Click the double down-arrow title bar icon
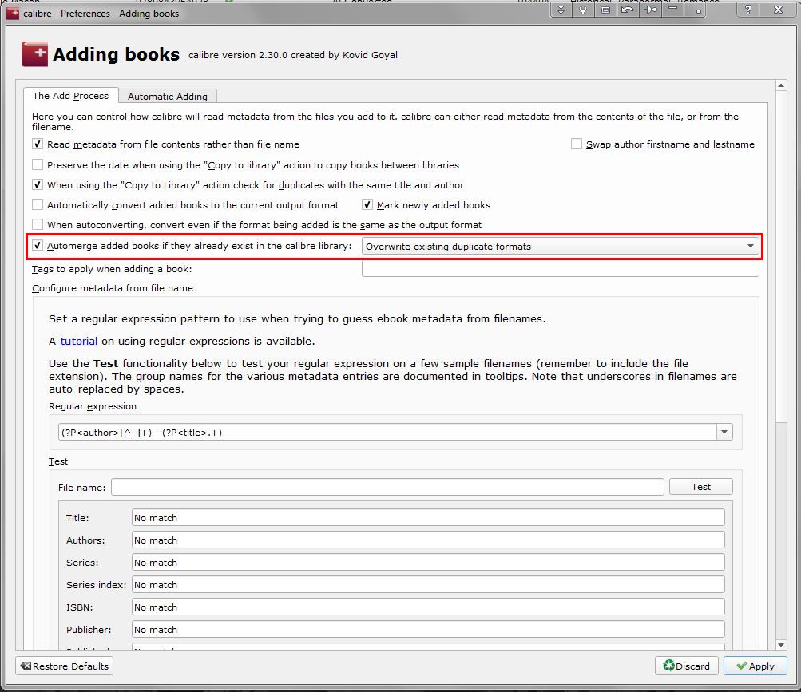Viewport: 801px width, 692px height. click(x=561, y=10)
